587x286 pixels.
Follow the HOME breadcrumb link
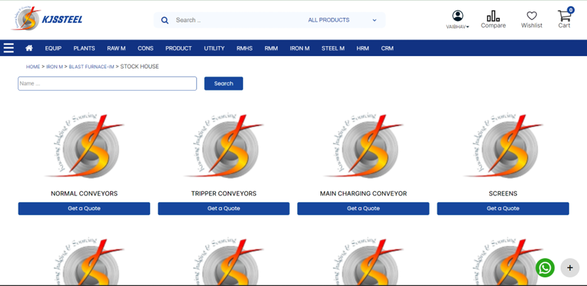coord(33,67)
